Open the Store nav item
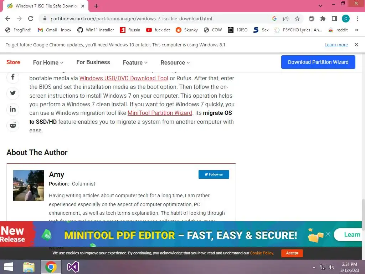The width and height of the screenshot is (365, 274). coord(13,62)
